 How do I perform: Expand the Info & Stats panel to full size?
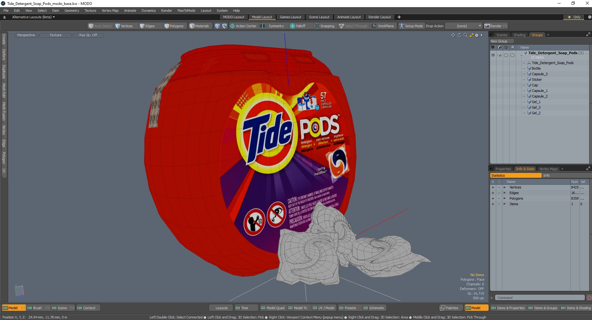[588, 169]
